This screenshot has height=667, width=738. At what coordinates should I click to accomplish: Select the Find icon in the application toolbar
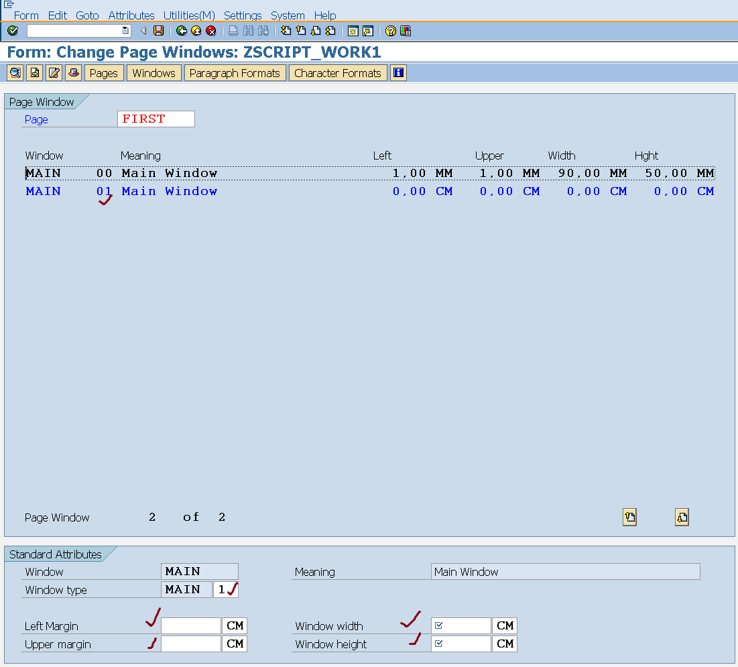[x=15, y=72]
